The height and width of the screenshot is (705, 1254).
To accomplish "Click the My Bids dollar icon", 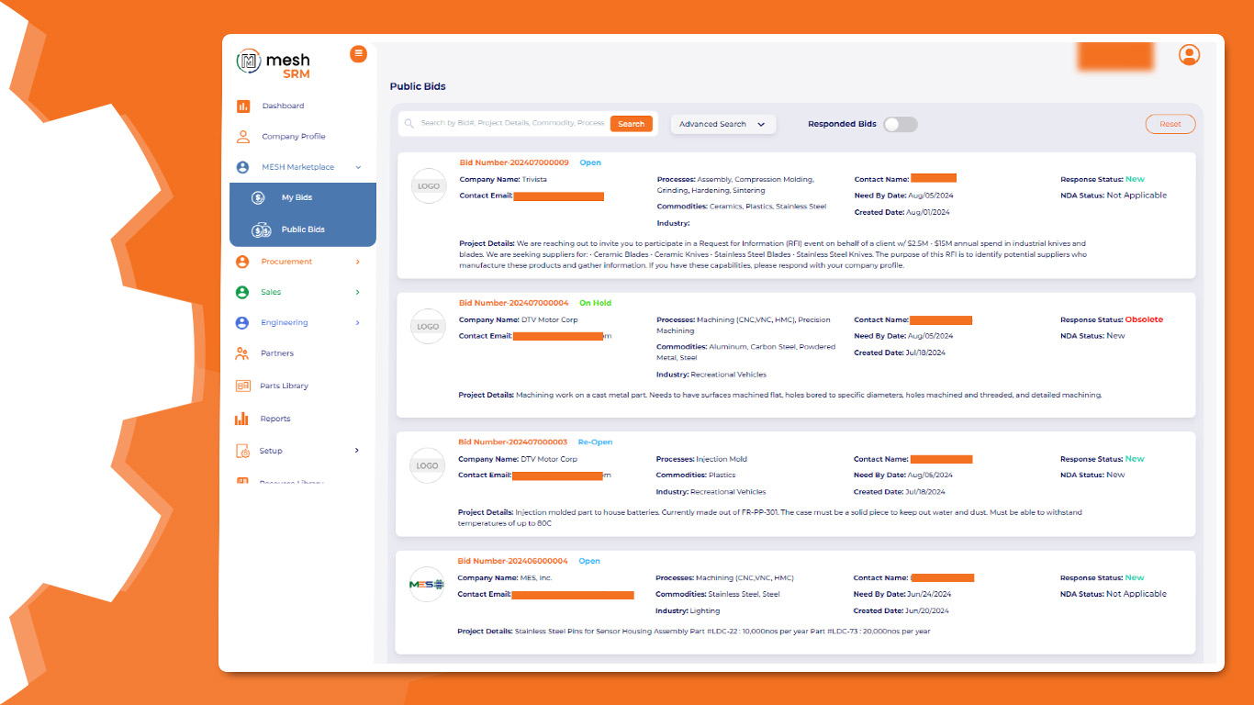I will coord(258,198).
